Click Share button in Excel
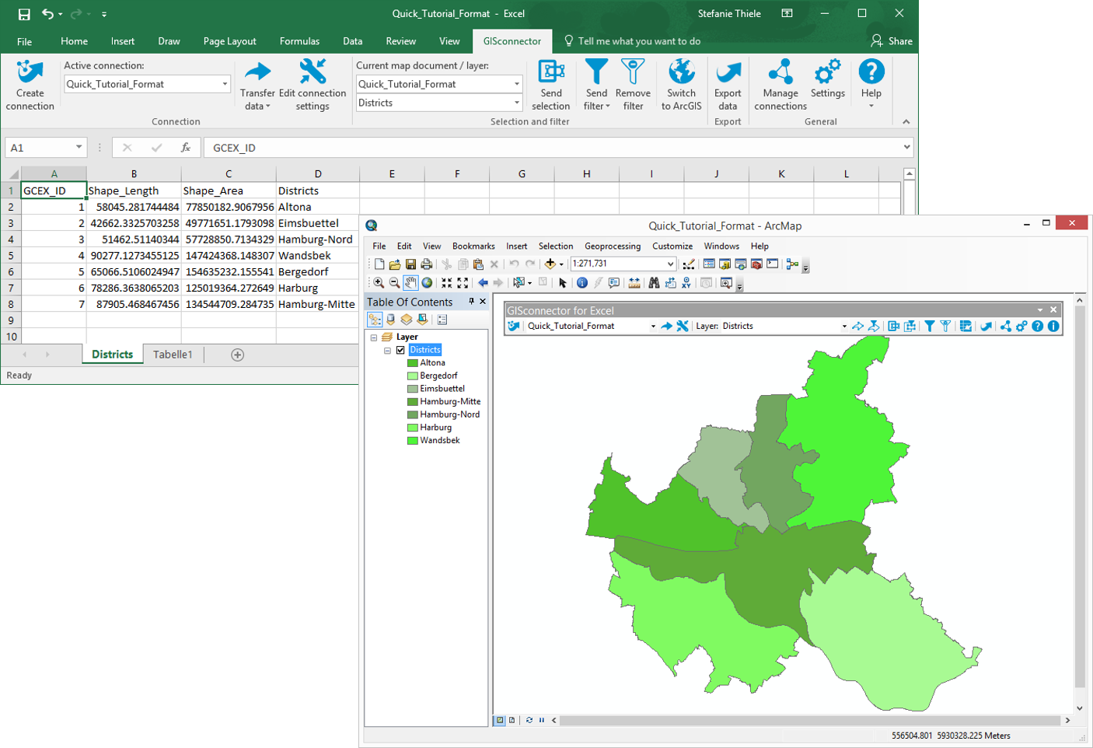Screen dimensions: 1093x748 tap(892, 41)
